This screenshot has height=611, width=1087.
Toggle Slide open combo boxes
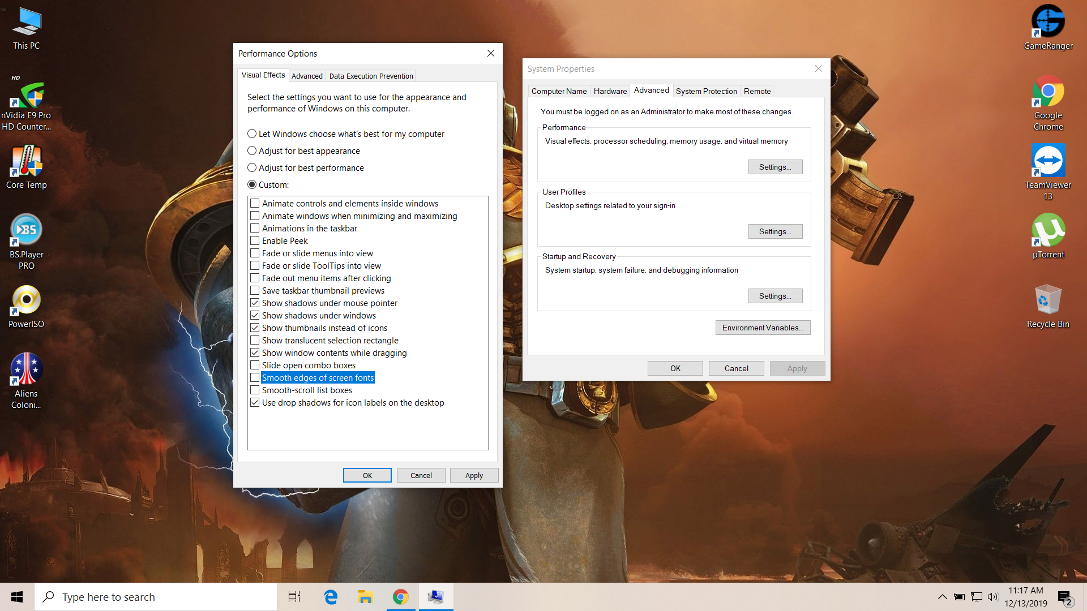[255, 365]
